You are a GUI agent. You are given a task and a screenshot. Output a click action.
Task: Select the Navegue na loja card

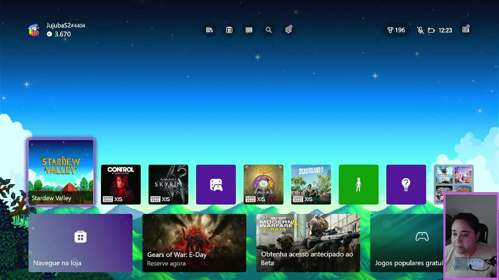click(81, 243)
